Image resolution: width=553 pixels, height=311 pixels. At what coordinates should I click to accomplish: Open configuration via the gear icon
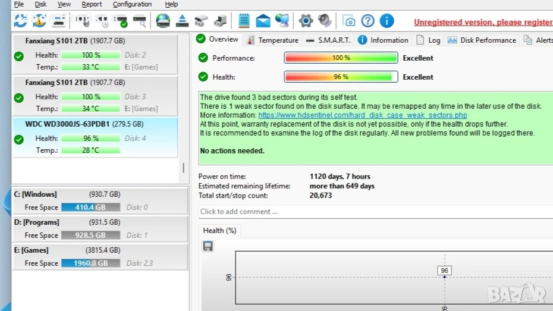[x=306, y=21]
